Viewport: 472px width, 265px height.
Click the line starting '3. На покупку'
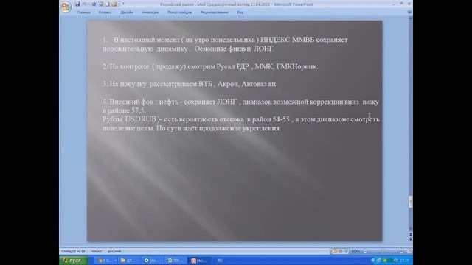(x=190, y=84)
